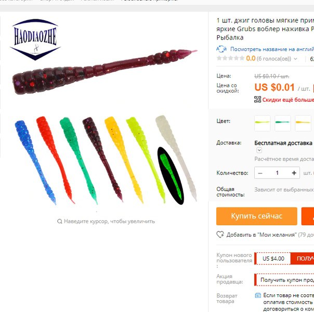Decrease quantity with minus button
Image resolution: width=314 pixels, height=312 pixels.
[x=260, y=173]
